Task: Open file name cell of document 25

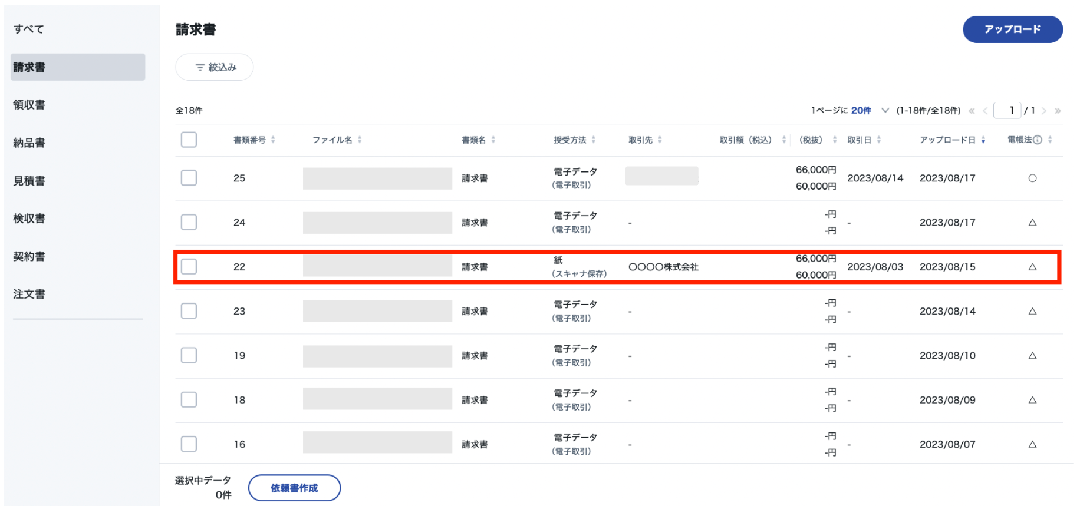Action: point(377,178)
